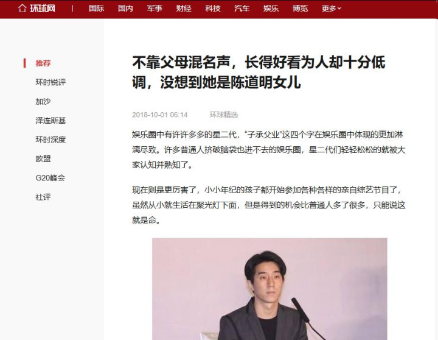Select the 推荐 sidebar tab
Screen dimensions: 438x340
43,63
